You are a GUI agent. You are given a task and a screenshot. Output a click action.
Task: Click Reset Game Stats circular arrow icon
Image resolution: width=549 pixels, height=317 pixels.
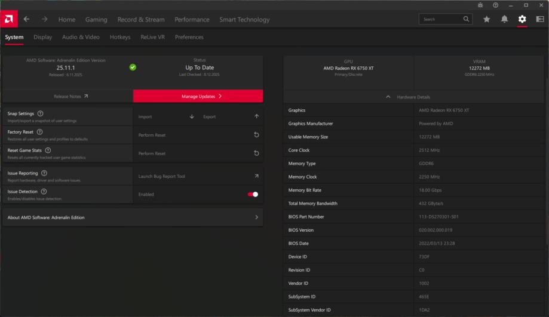[x=256, y=153]
